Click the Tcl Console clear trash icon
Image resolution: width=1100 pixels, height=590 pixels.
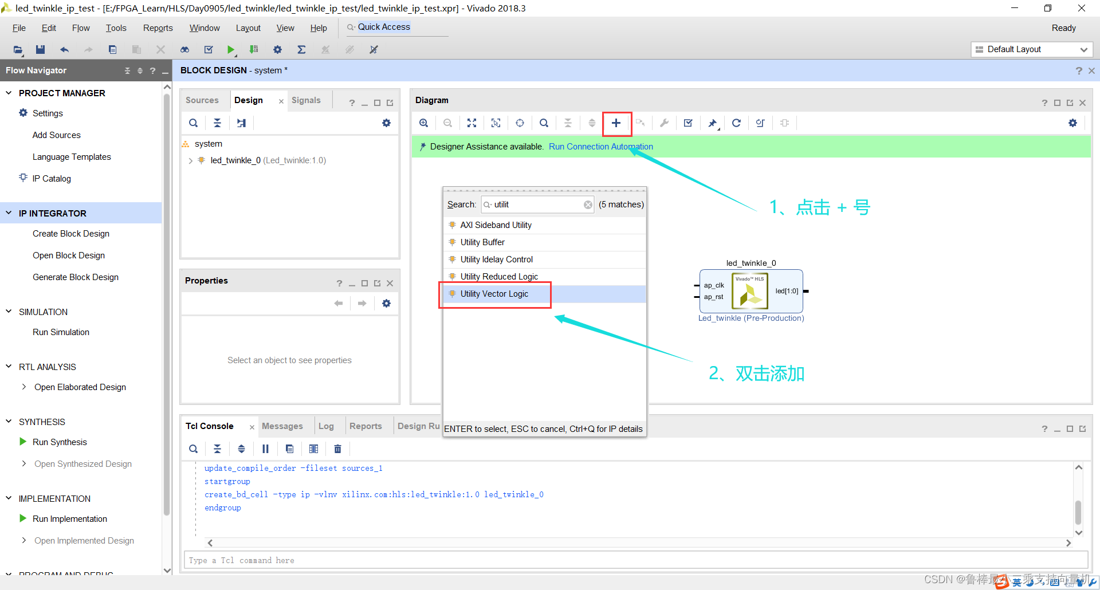click(x=337, y=449)
